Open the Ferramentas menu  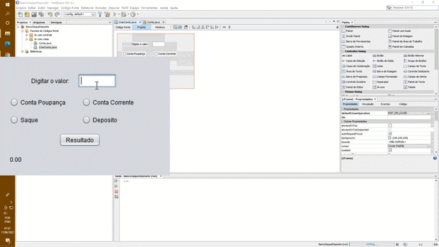coord(150,8)
